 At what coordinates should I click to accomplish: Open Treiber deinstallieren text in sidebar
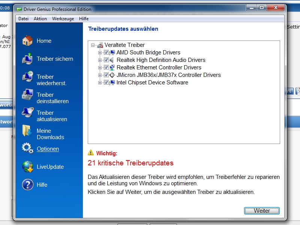[52, 98]
